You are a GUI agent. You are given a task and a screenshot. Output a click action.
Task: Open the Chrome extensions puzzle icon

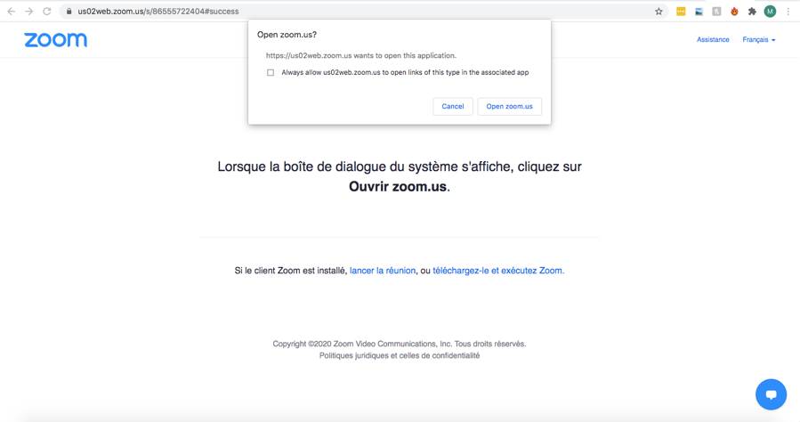coord(752,12)
